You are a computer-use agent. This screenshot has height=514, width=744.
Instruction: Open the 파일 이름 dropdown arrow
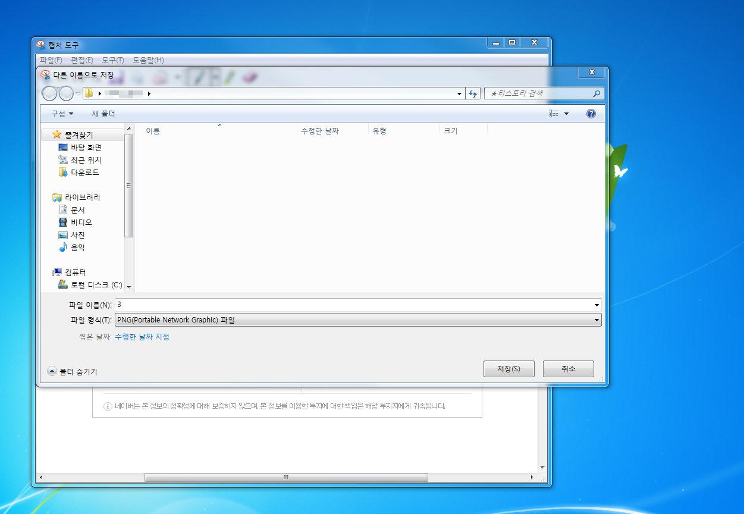pyautogui.click(x=597, y=305)
